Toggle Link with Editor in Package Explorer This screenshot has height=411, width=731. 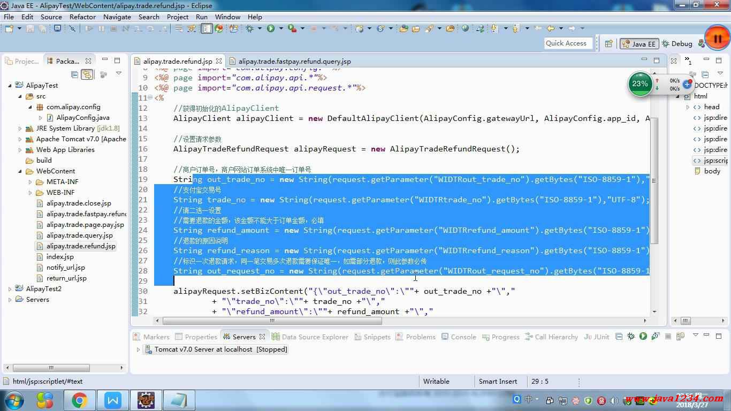(x=87, y=74)
